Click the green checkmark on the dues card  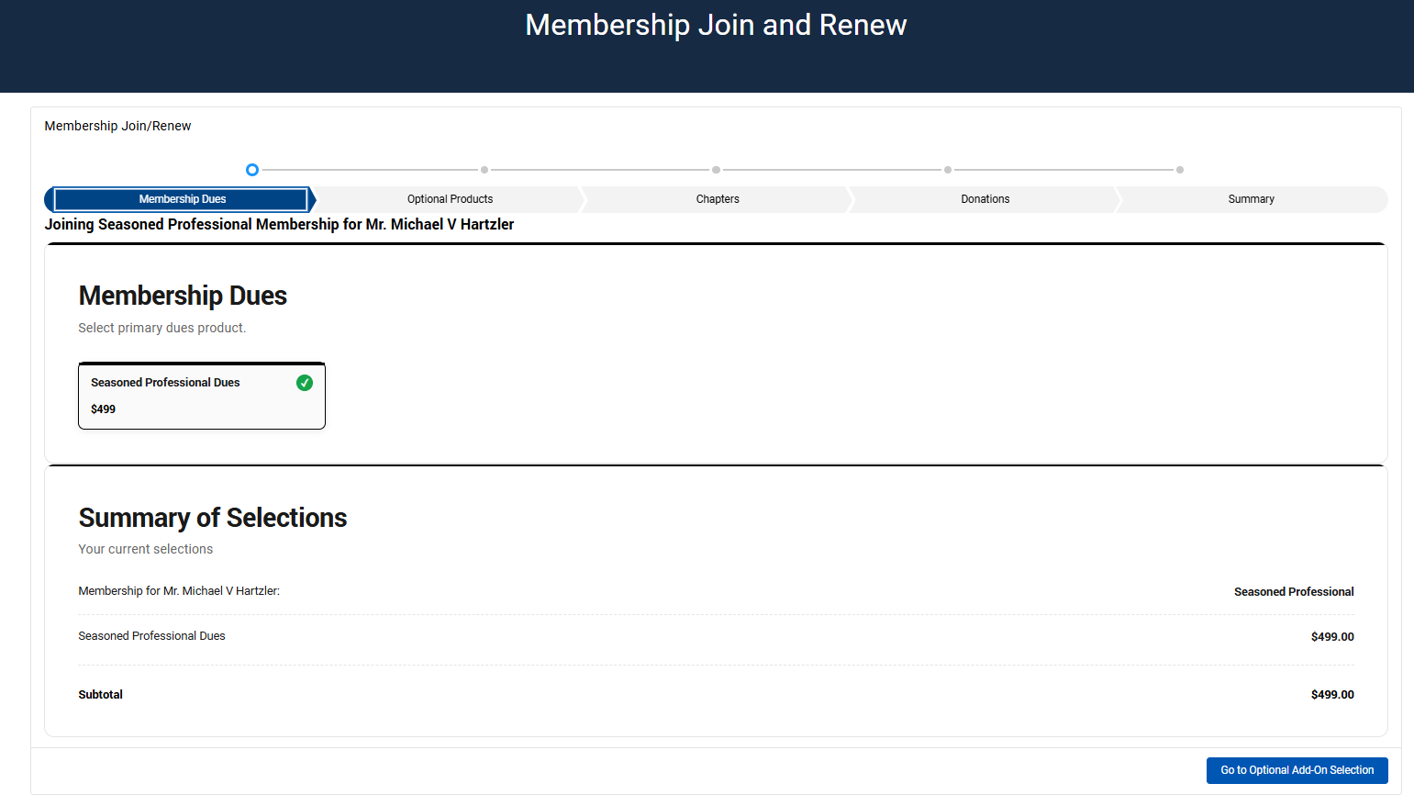[x=305, y=383]
